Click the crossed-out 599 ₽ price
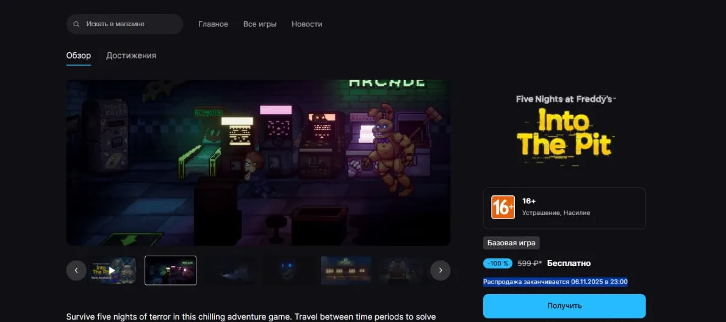The width and height of the screenshot is (726, 322). [530, 264]
